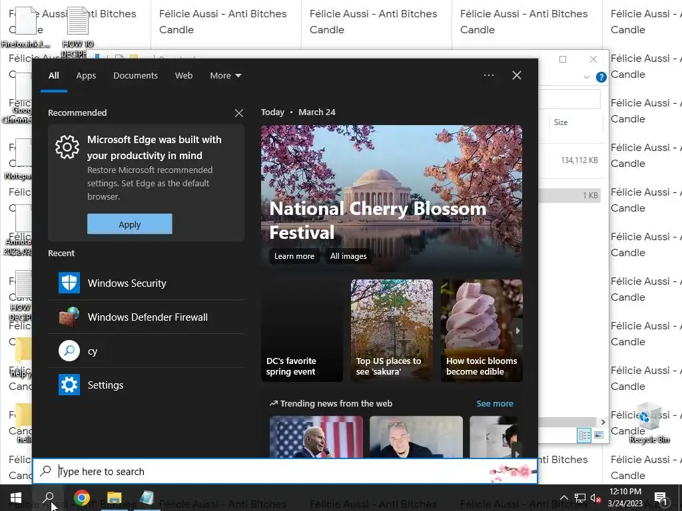Open File Explorer from the taskbar
The height and width of the screenshot is (511, 682).
click(114, 498)
